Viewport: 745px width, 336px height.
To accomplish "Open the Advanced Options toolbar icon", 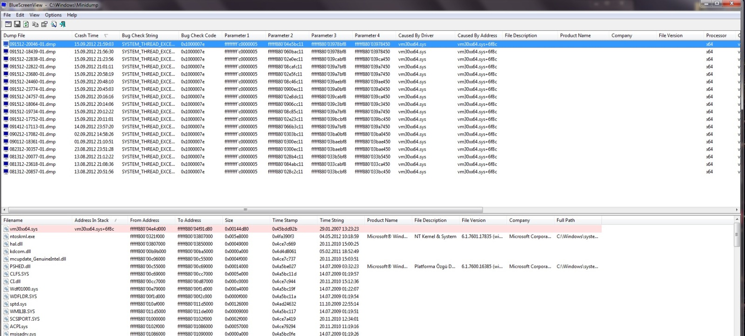I will [8, 24].
